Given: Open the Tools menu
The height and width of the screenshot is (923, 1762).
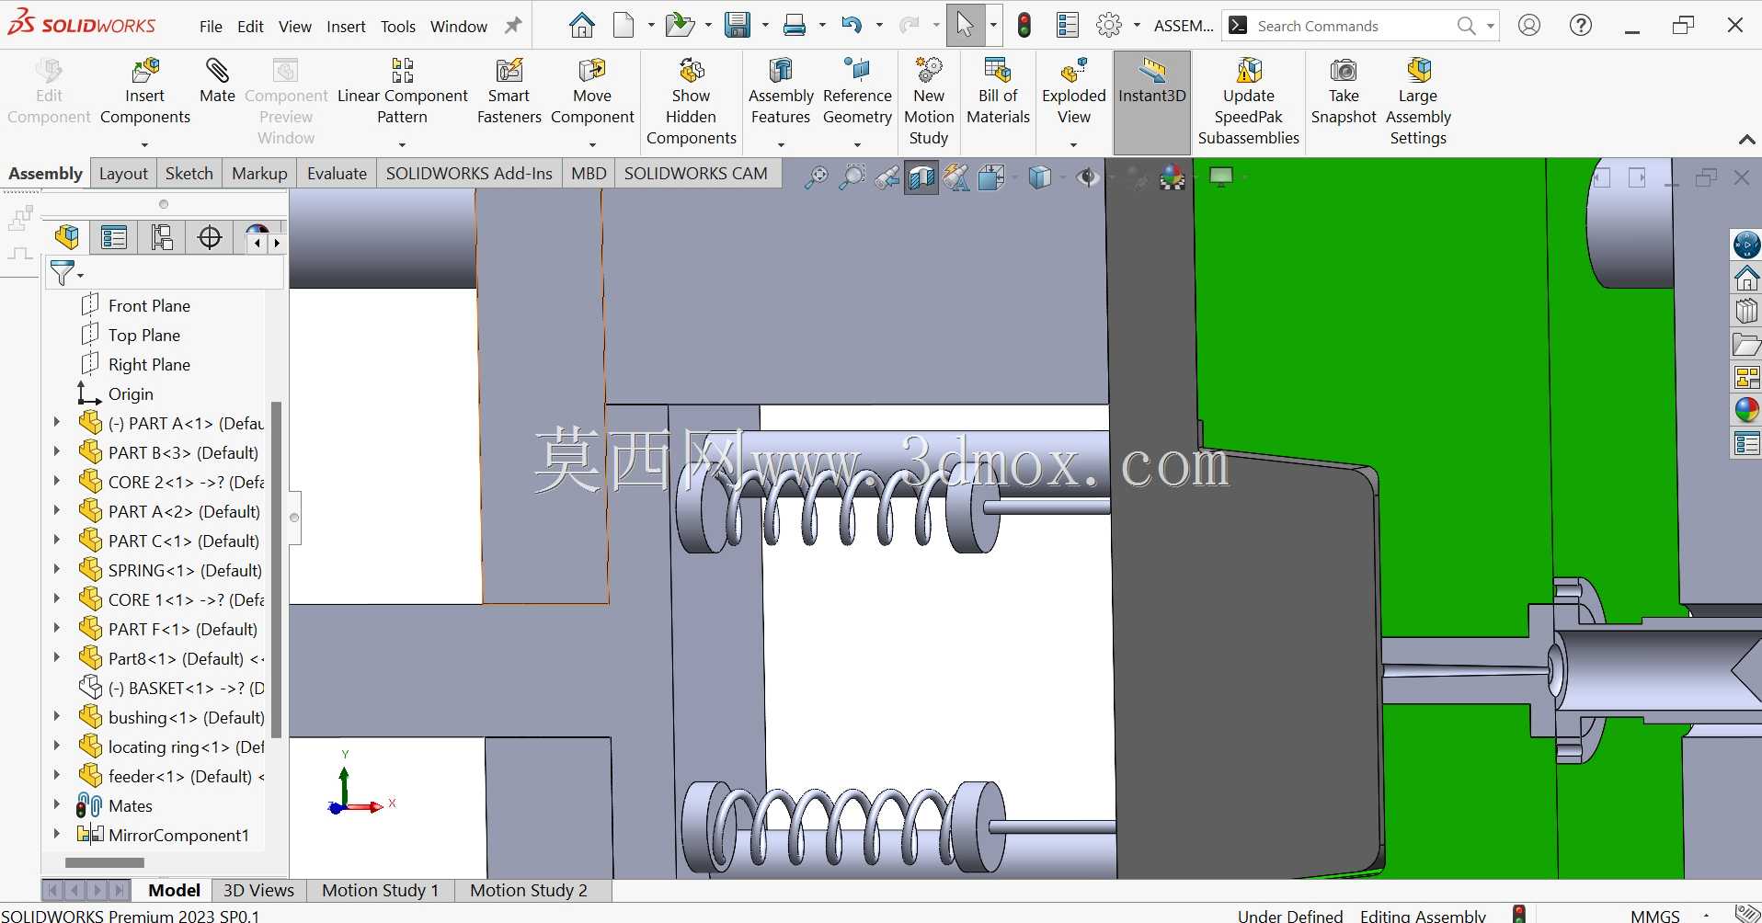Looking at the screenshot, I should pyautogui.click(x=398, y=27).
